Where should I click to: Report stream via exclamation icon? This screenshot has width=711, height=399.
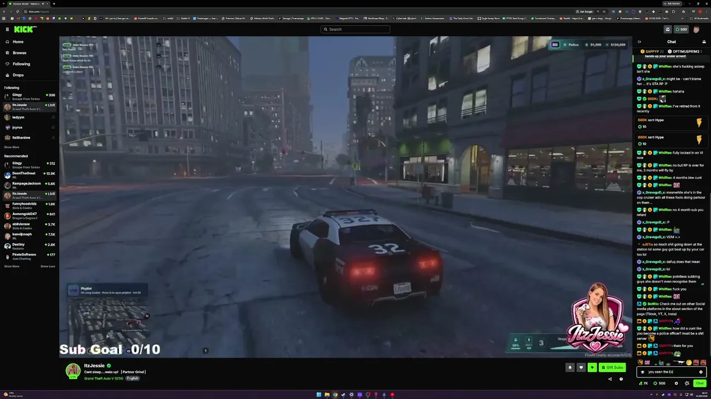pyautogui.click(x=621, y=379)
